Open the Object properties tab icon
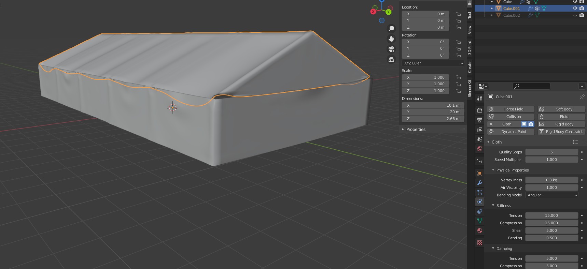This screenshot has height=269, width=587. 480,173
